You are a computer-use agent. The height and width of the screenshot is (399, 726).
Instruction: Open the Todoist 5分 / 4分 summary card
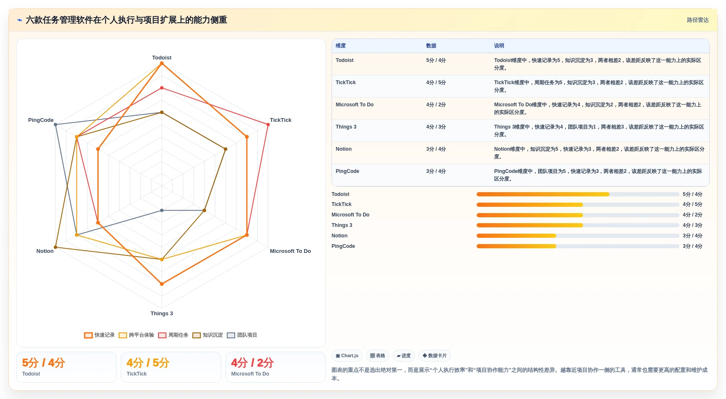point(66,367)
